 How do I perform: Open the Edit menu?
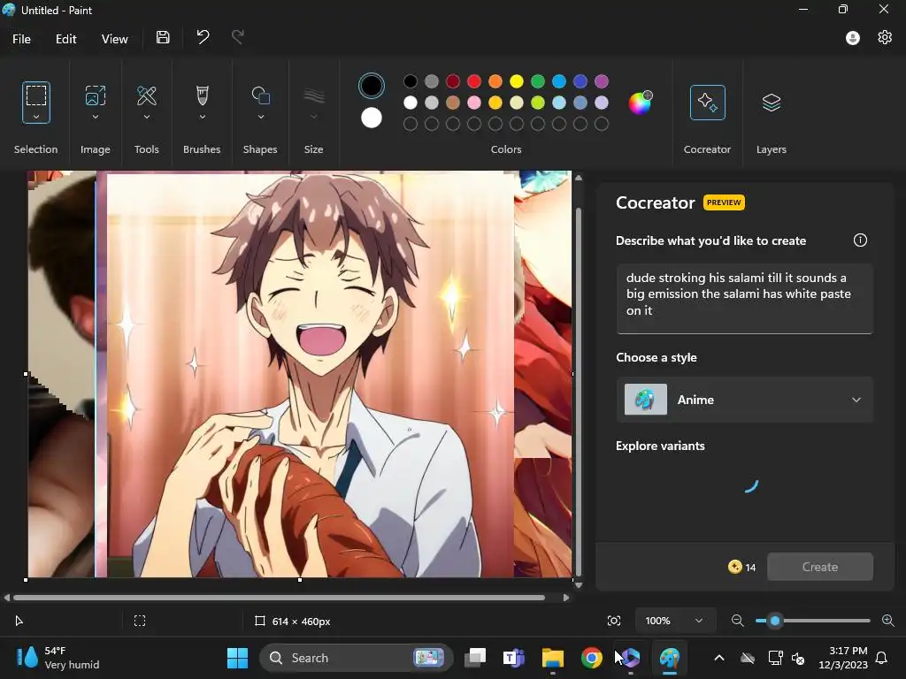click(x=65, y=39)
